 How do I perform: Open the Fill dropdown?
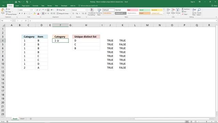pos(185,12)
